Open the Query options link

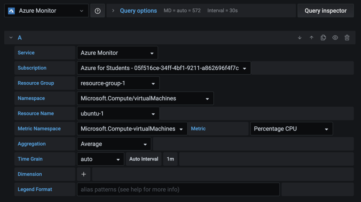[x=138, y=11]
